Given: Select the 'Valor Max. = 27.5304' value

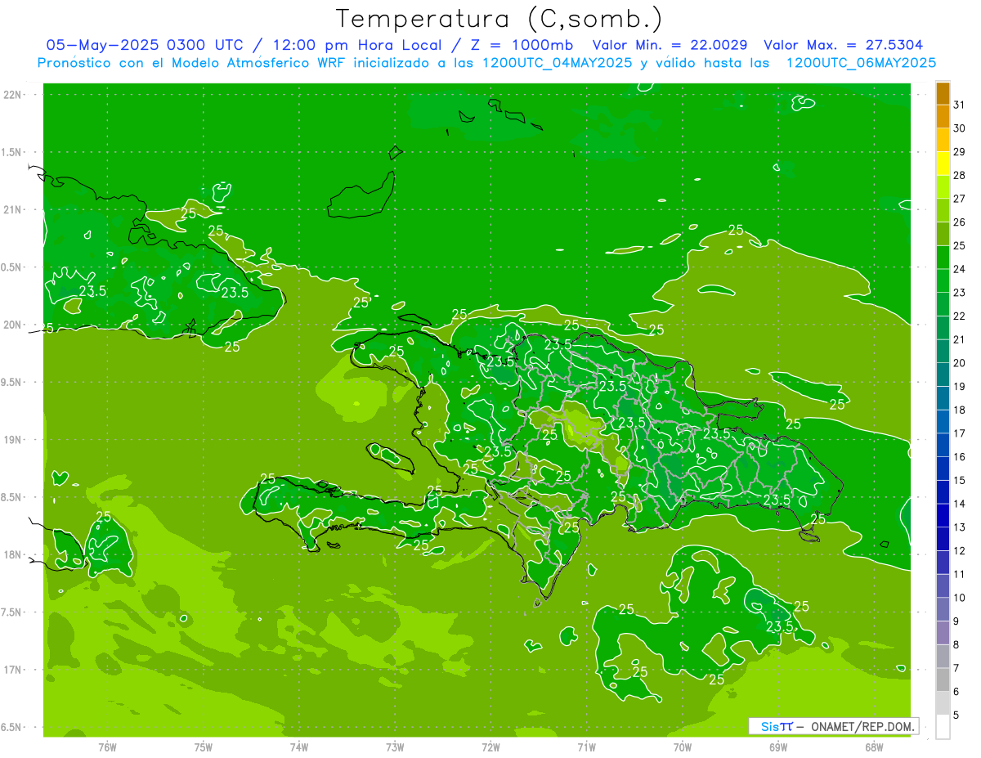Looking at the screenshot, I should click(844, 45).
